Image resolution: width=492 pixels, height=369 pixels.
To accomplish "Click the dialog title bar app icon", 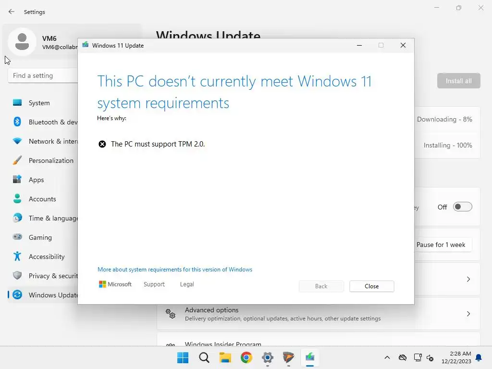I will tap(86, 45).
